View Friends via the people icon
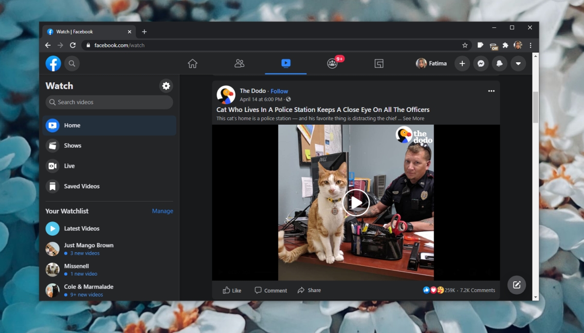Viewport: 584px width, 333px height. (239, 63)
